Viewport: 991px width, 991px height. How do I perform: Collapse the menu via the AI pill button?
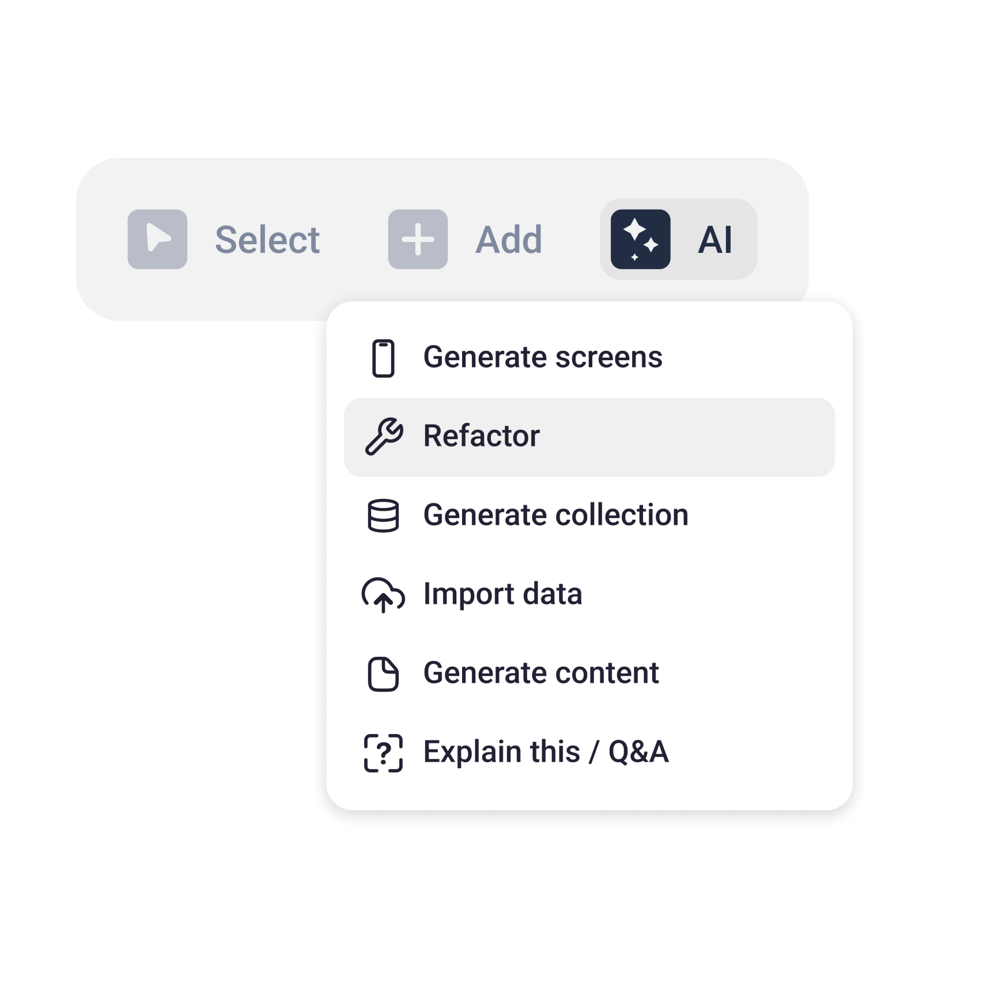coord(678,239)
